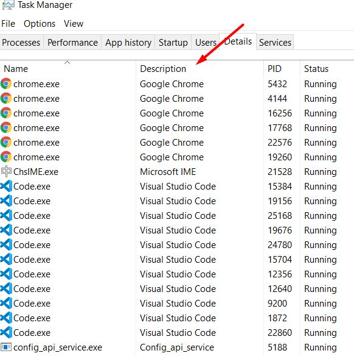Viewport: 354px width, 356px height.
Task: Select chrome.exe name with PID 5432
Action: point(36,84)
